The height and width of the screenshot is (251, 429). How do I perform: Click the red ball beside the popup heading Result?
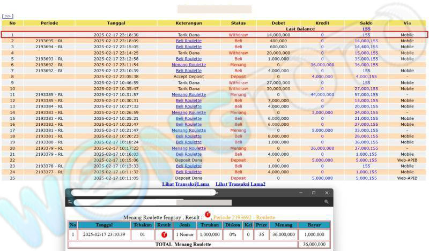pos(208,216)
